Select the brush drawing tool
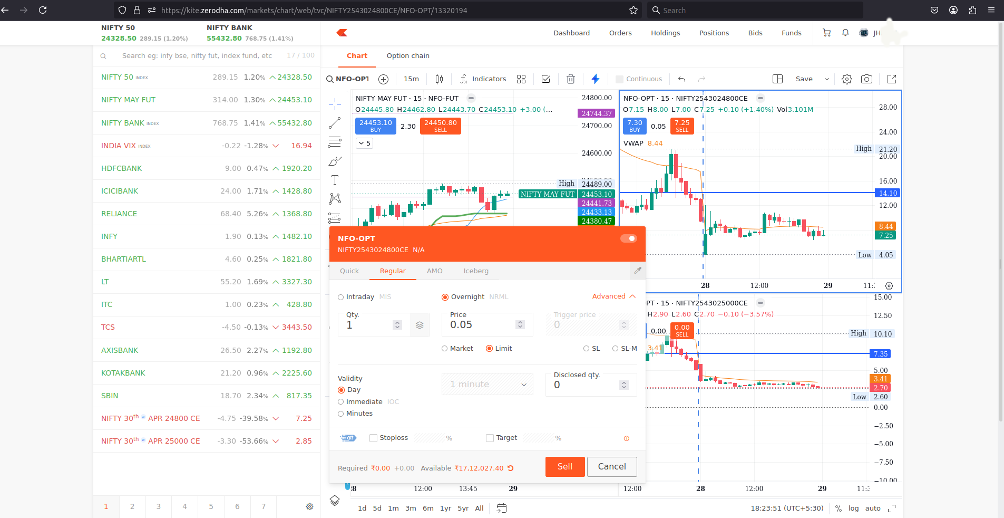The width and height of the screenshot is (1004, 518). coord(335,161)
